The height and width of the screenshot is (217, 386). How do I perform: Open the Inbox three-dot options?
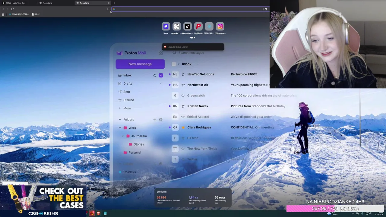(197, 64)
